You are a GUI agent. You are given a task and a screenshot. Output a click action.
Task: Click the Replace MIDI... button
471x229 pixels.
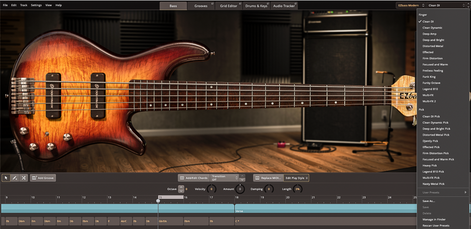[268, 178]
